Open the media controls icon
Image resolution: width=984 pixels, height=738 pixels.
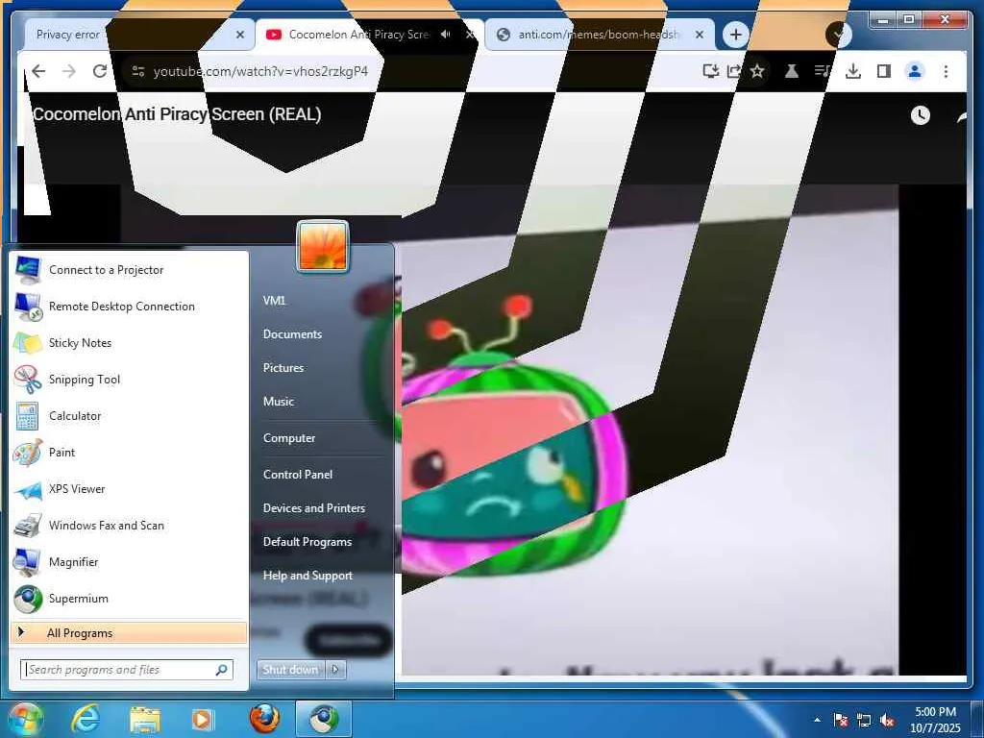823,71
